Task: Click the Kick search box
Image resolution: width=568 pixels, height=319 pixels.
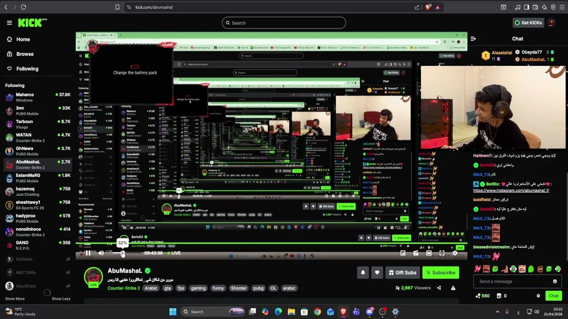Action: [284, 23]
